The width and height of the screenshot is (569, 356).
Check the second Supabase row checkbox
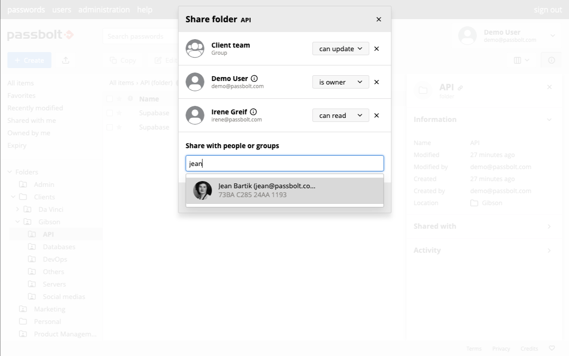coord(109,127)
